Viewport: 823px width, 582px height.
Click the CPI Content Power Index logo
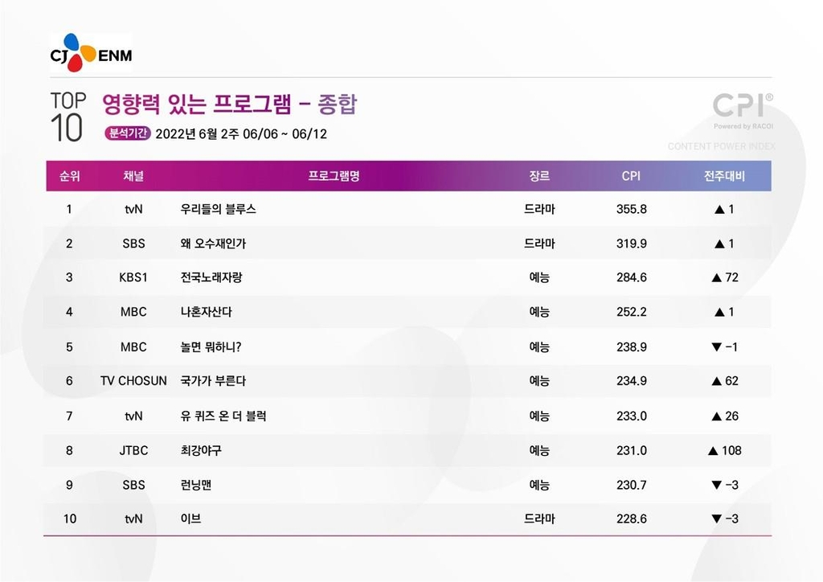pyautogui.click(x=743, y=113)
